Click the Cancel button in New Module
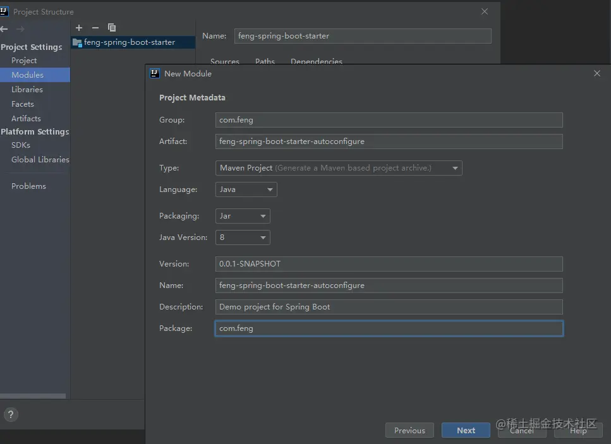The image size is (611, 444). coord(522,430)
